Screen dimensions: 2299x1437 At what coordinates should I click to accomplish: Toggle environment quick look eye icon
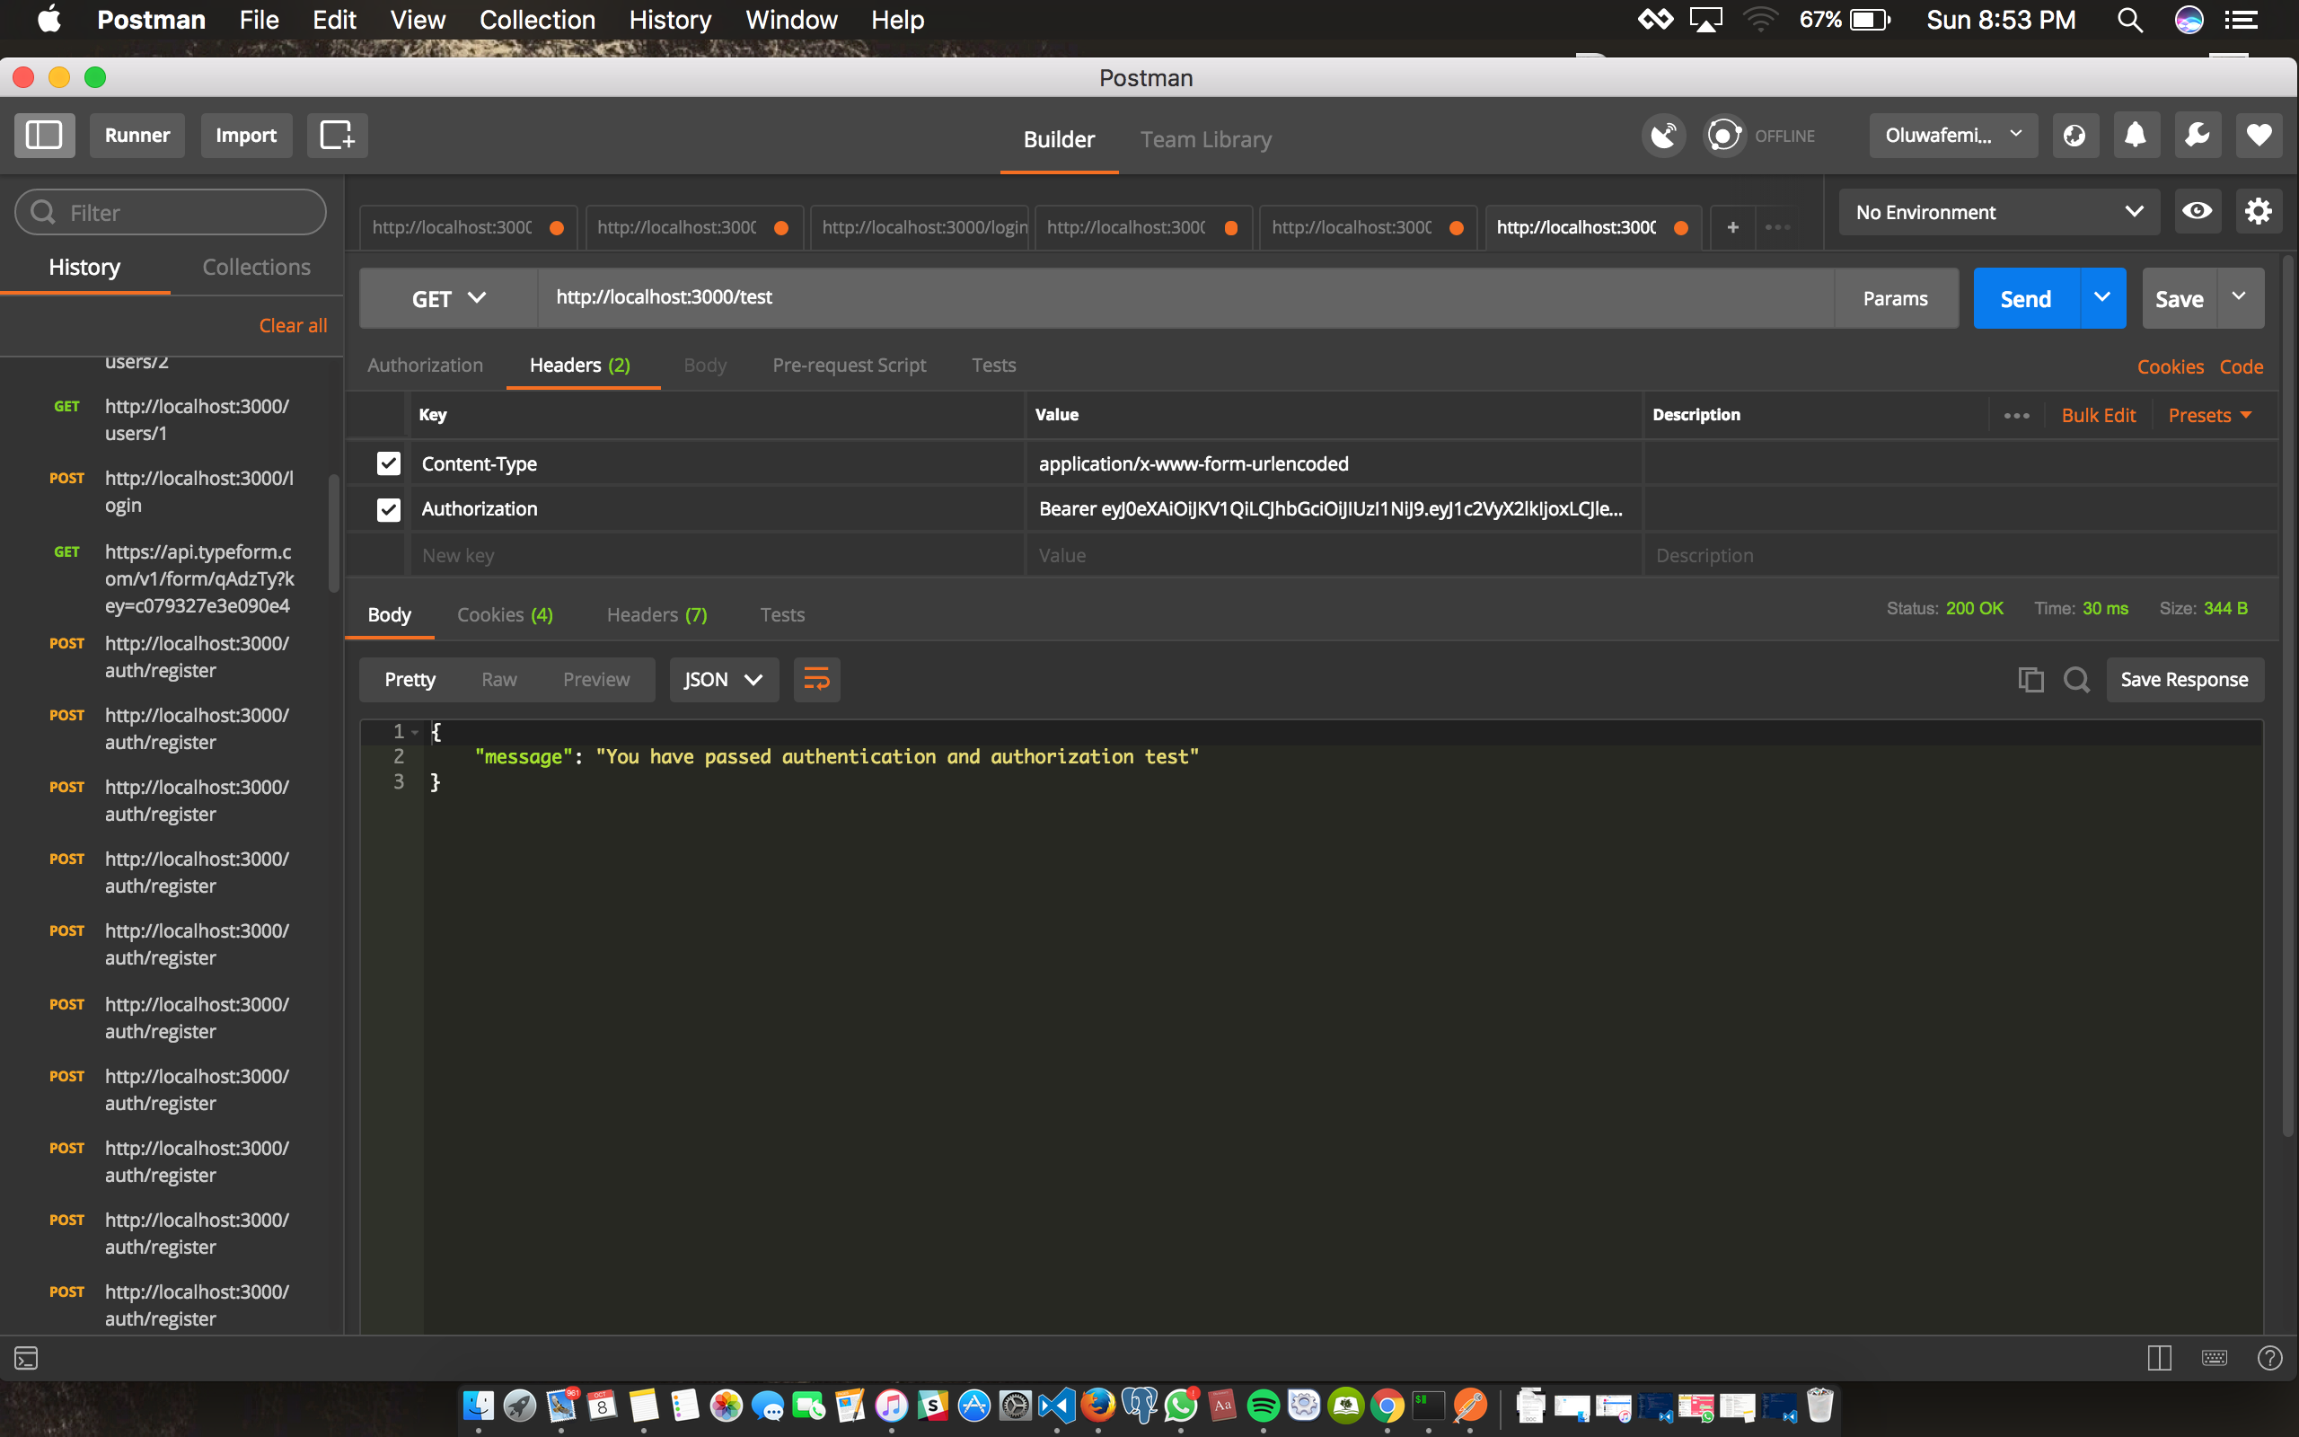tap(2197, 211)
